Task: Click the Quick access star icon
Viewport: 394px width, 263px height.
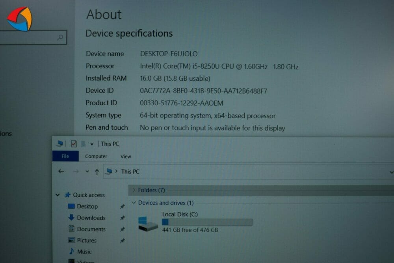Action: click(68, 195)
